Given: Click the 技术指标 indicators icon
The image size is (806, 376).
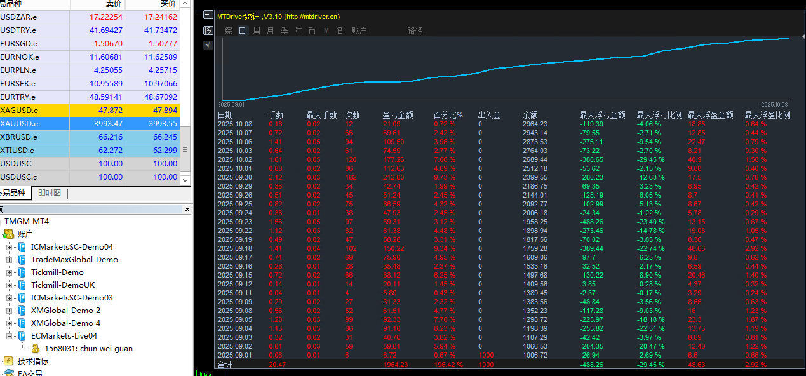Looking at the screenshot, I should click(x=8, y=361).
